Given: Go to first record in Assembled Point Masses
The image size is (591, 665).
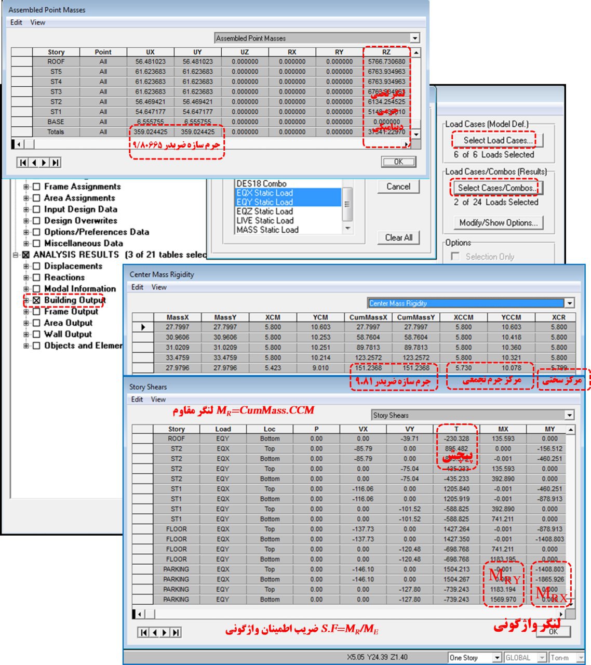Looking at the screenshot, I should [23, 163].
